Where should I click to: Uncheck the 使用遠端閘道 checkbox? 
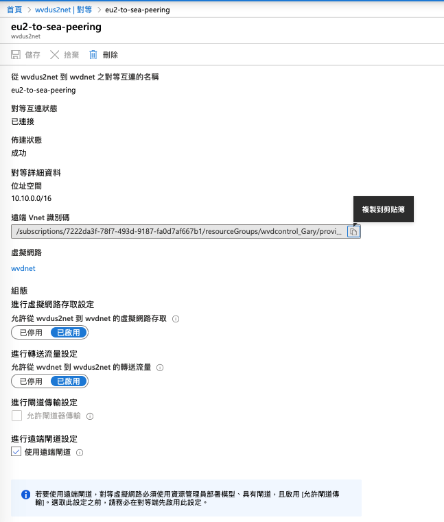pos(16,452)
